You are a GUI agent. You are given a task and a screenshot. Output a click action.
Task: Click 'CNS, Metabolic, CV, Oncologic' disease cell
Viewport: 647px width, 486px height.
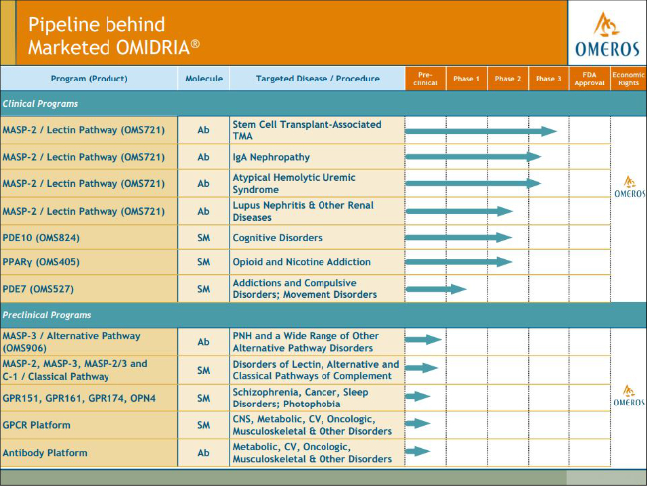click(x=317, y=425)
